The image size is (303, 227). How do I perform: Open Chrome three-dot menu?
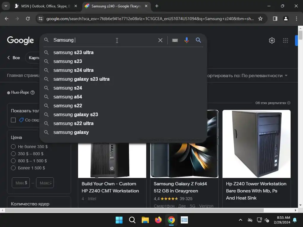[x=296, y=19]
